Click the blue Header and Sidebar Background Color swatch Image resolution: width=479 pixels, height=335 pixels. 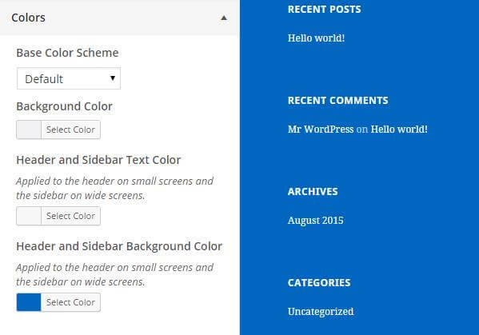pos(29,302)
